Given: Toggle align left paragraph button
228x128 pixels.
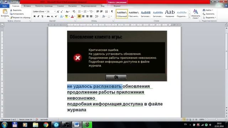Looking at the screenshot, I should 79,16.
